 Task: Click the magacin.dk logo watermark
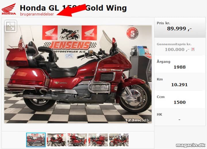pos(191,145)
